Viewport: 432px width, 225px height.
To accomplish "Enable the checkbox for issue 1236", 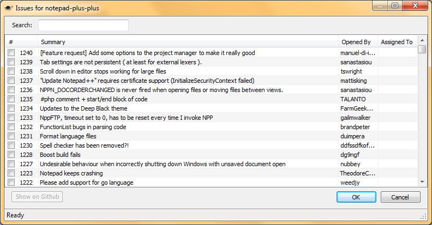I will pos(11,90).
